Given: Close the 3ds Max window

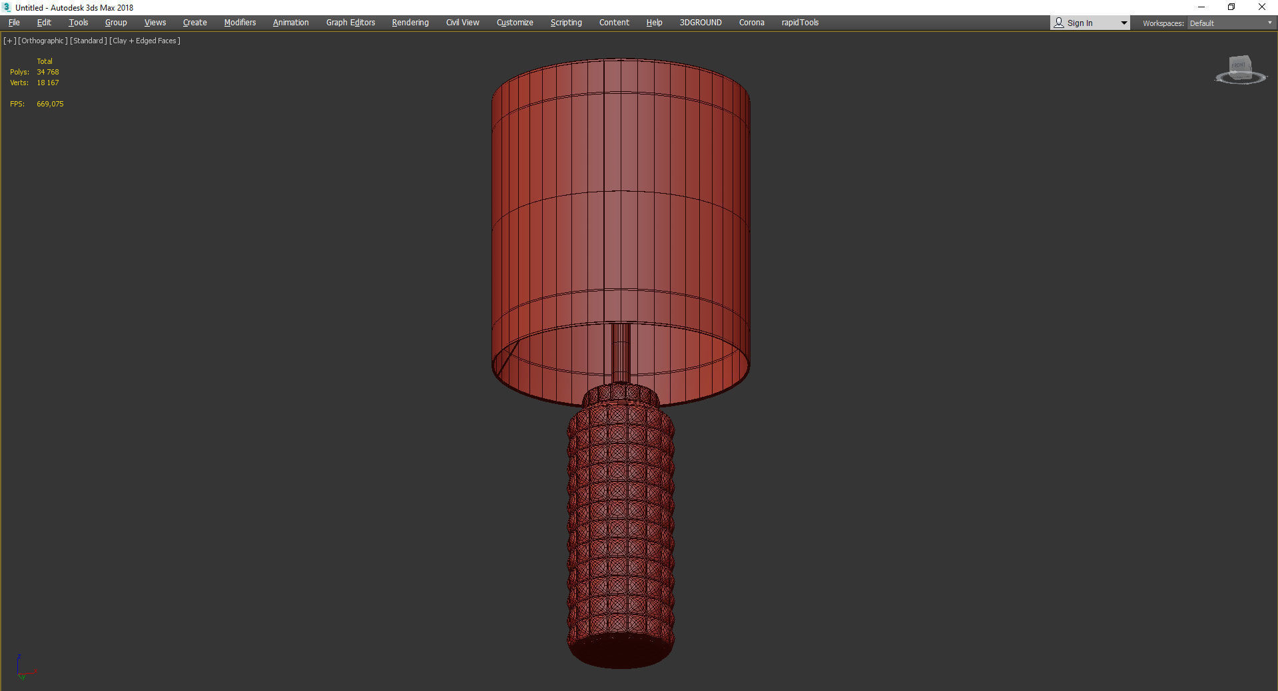Looking at the screenshot, I should click(x=1261, y=7).
